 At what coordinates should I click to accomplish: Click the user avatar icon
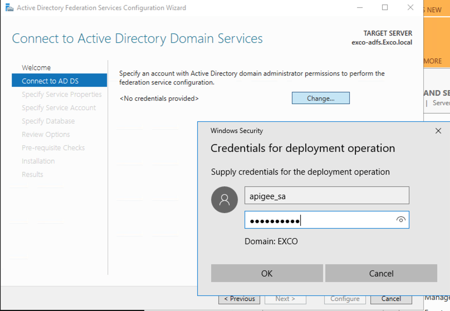[224, 199]
